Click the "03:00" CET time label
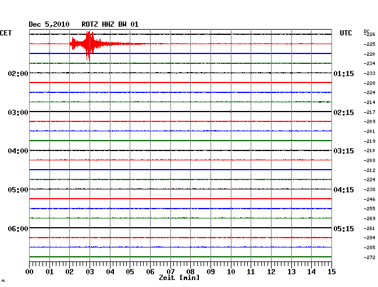 pos(18,113)
